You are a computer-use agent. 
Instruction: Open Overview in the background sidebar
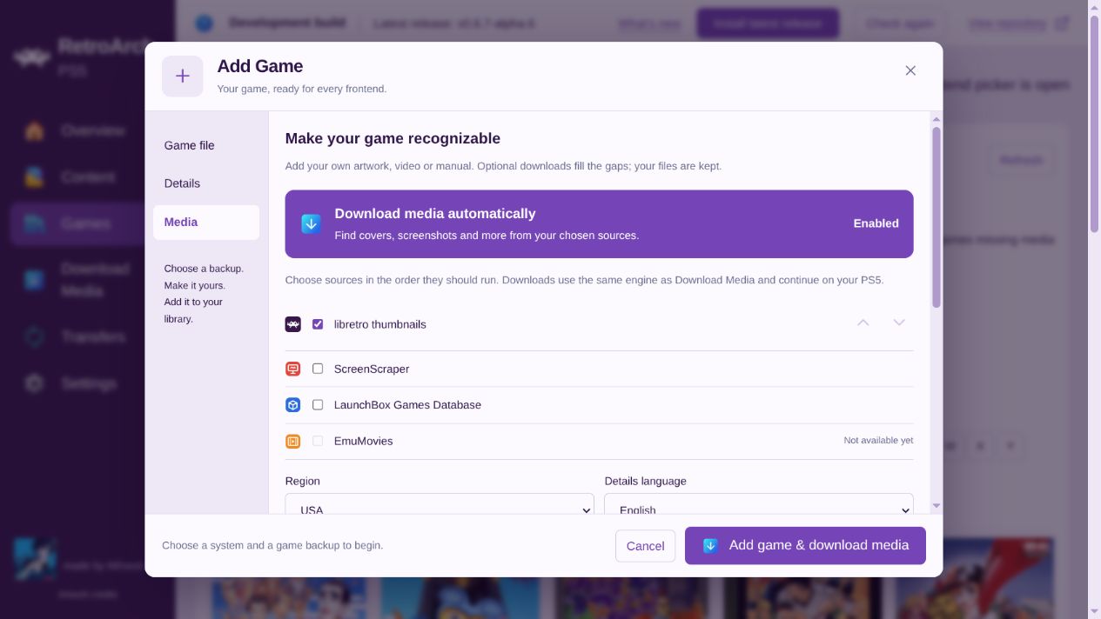[77, 131]
